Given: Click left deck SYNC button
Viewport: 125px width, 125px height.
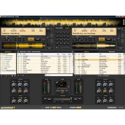Looking at the screenshot, I should 50,48.
